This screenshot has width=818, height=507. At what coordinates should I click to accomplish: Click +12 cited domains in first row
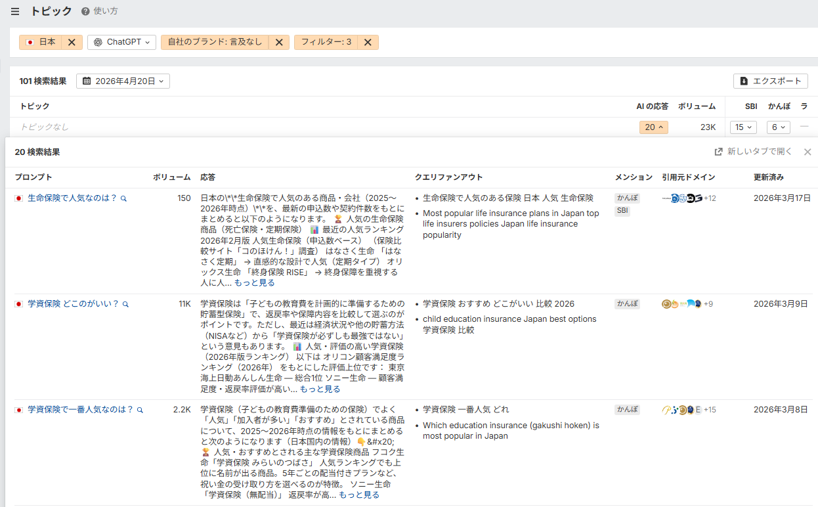(710, 198)
